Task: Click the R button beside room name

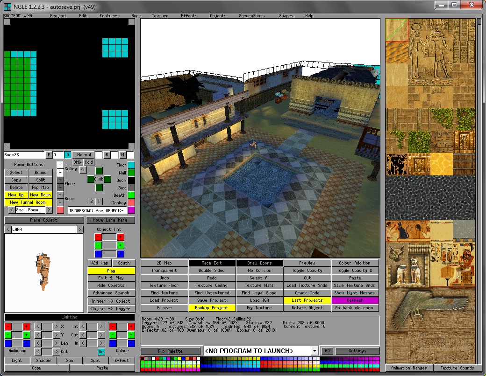Action: click(x=107, y=155)
